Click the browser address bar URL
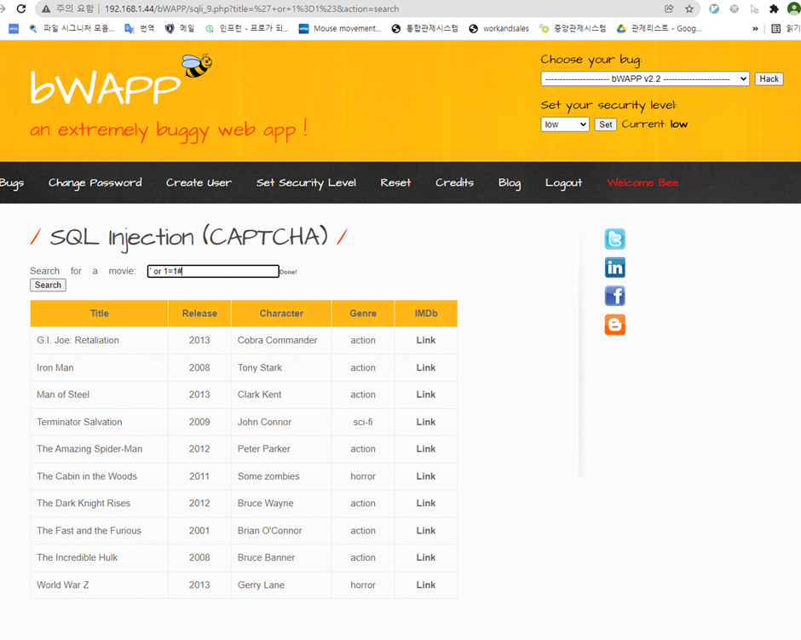Viewport: 801px width, 640px height. [251, 9]
